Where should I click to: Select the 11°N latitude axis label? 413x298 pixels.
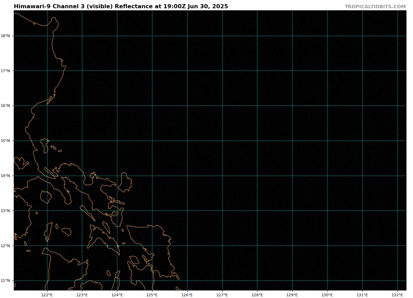coord(6,281)
